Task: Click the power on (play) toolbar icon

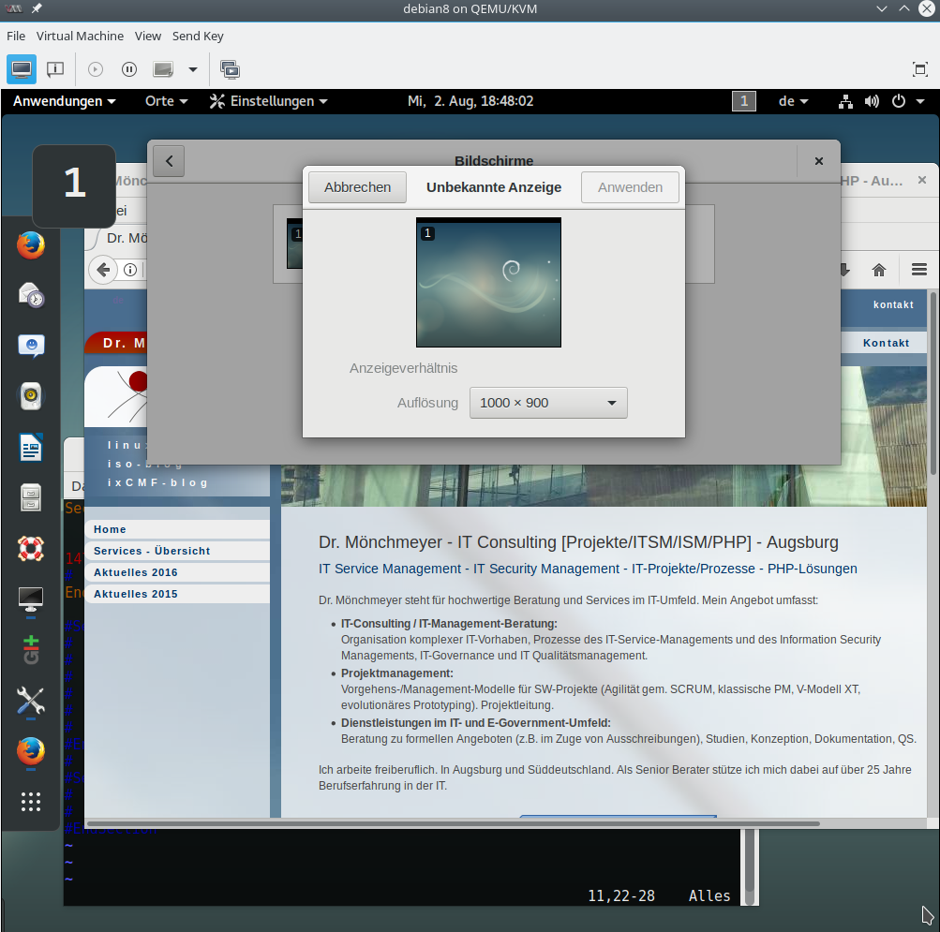Action: (x=96, y=69)
